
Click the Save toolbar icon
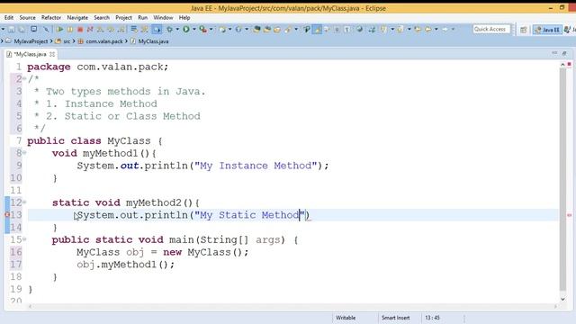pyautogui.click(x=12, y=29)
